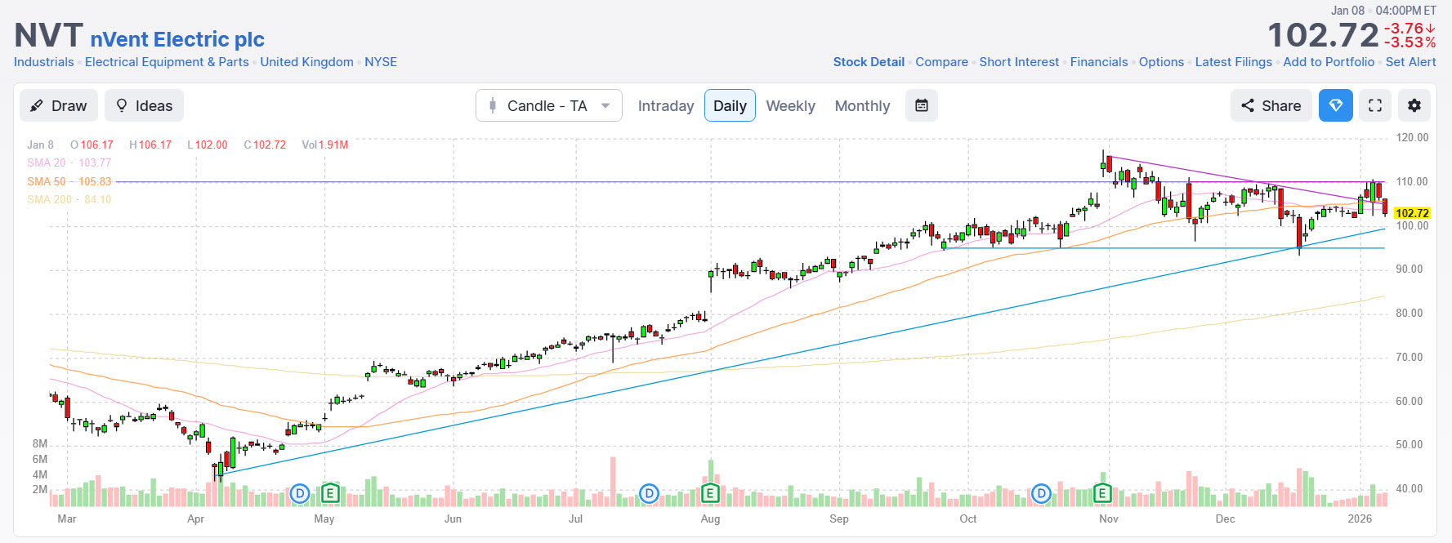Image resolution: width=1452 pixels, height=543 pixels.
Task: Select the Daily timeframe
Action: 730,106
